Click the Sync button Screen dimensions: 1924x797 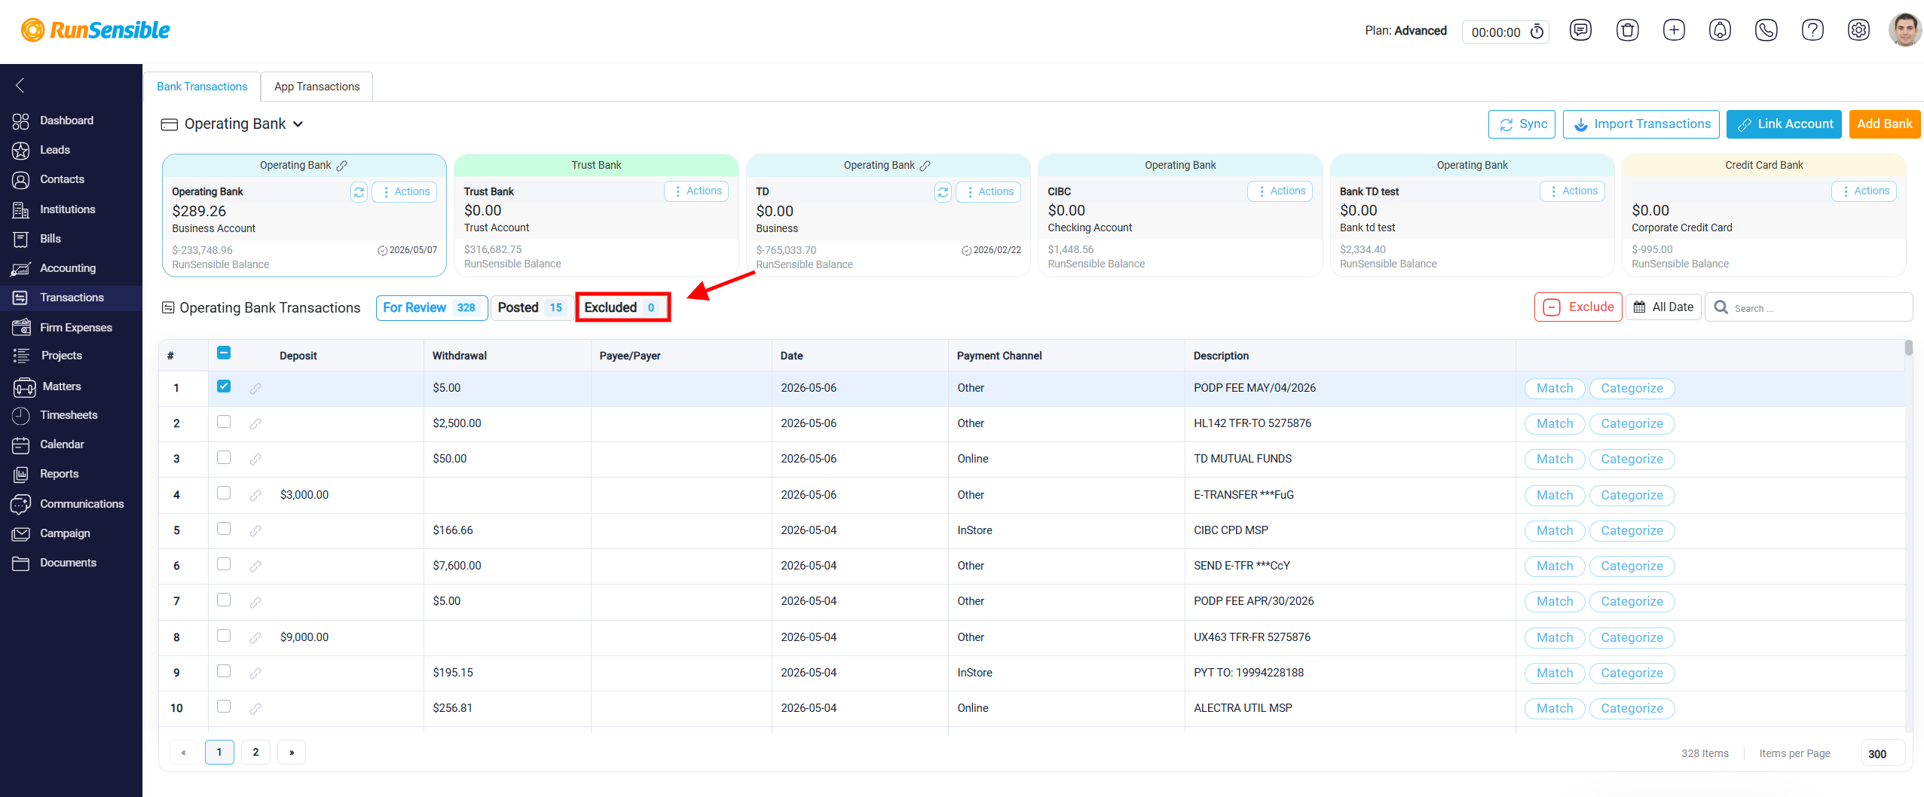pyautogui.click(x=1522, y=124)
